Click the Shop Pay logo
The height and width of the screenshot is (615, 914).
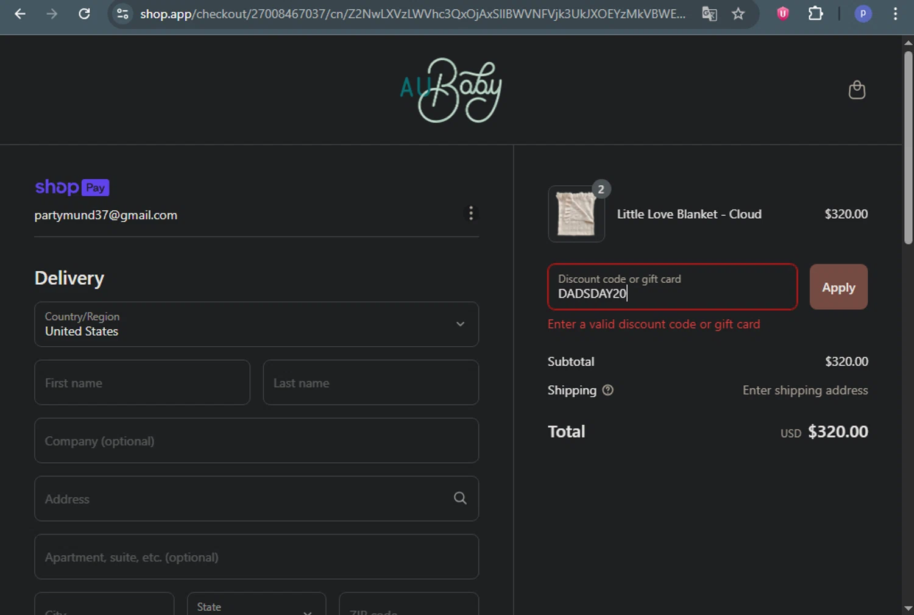click(x=72, y=187)
